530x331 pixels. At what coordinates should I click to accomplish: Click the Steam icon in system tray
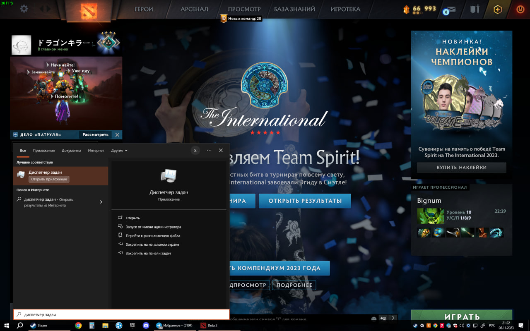[415, 326]
